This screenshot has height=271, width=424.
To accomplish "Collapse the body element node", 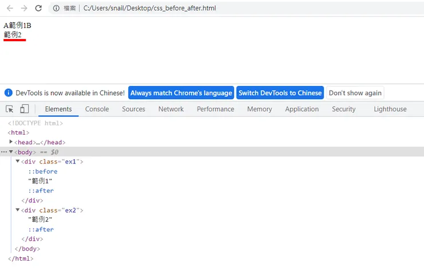I will tap(11, 152).
